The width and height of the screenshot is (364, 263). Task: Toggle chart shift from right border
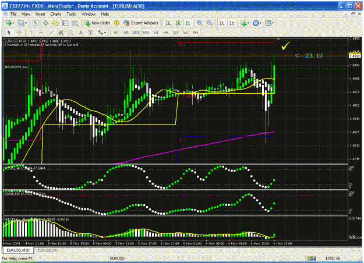tap(232, 23)
